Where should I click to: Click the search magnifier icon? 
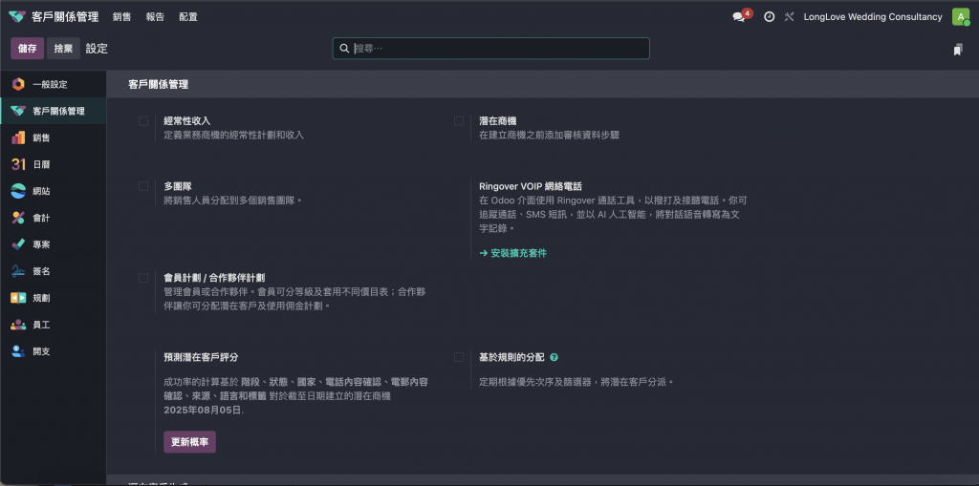[344, 49]
